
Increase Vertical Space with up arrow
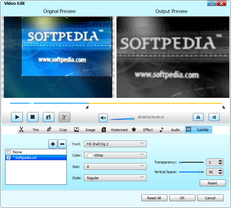pos(220,171)
